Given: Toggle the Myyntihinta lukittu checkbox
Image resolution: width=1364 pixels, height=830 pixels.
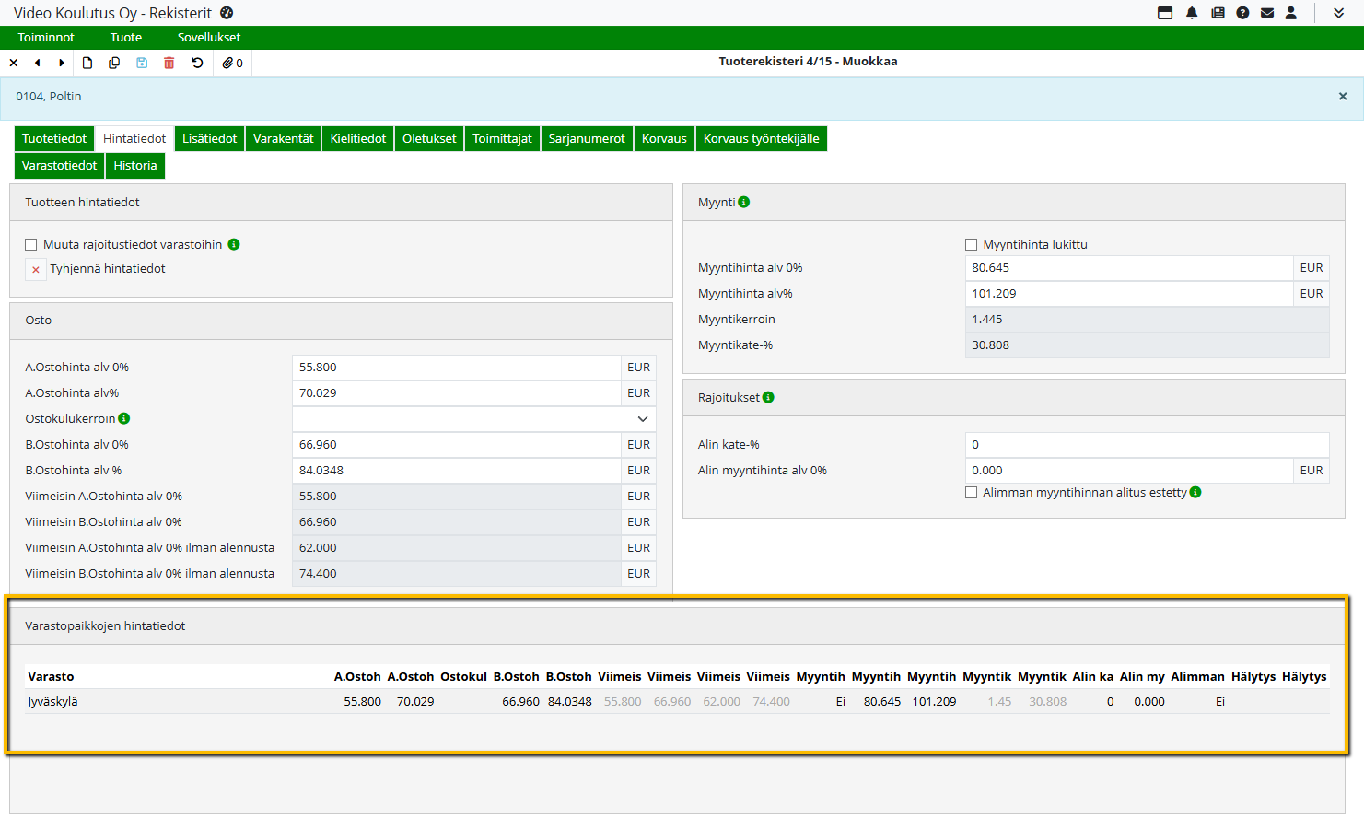Looking at the screenshot, I should [971, 245].
